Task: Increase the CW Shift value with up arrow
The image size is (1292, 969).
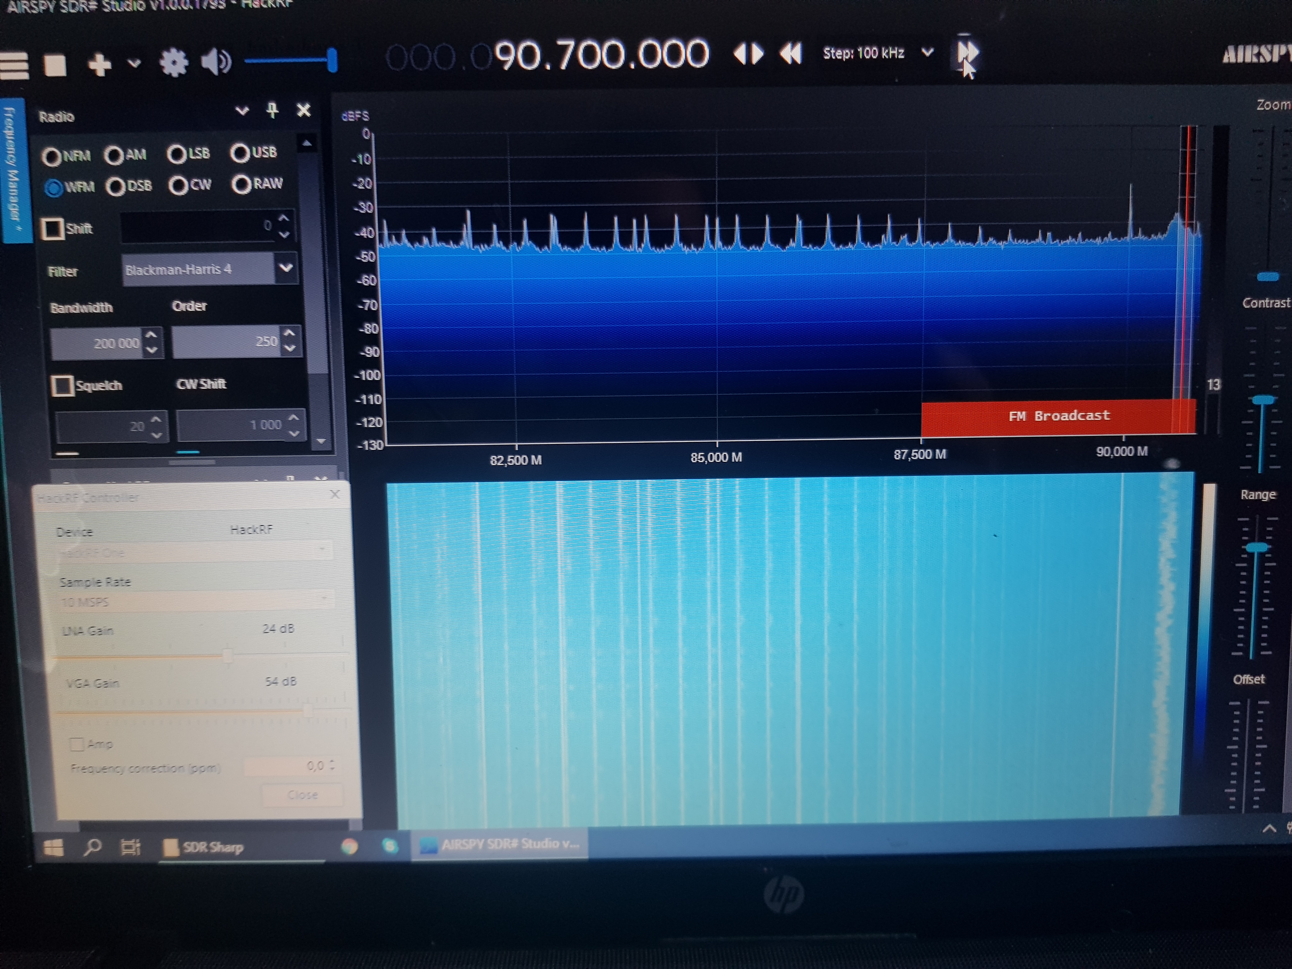Action: tap(294, 418)
